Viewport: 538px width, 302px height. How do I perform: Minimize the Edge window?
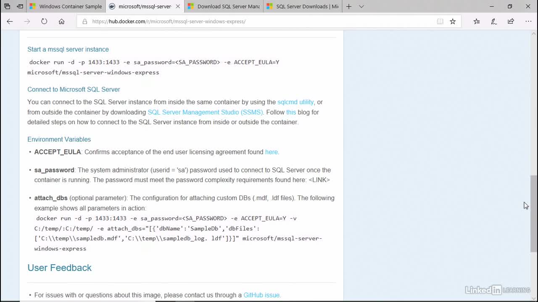click(492, 6)
